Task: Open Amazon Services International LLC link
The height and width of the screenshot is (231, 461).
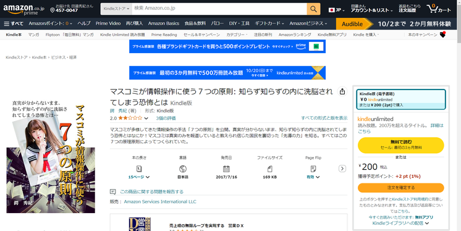Action: point(160,201)
